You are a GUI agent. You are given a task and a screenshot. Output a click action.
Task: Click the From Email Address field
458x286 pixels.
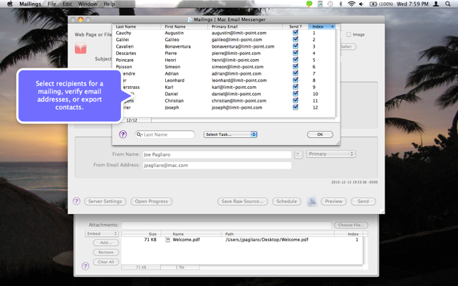click(217, 165)
